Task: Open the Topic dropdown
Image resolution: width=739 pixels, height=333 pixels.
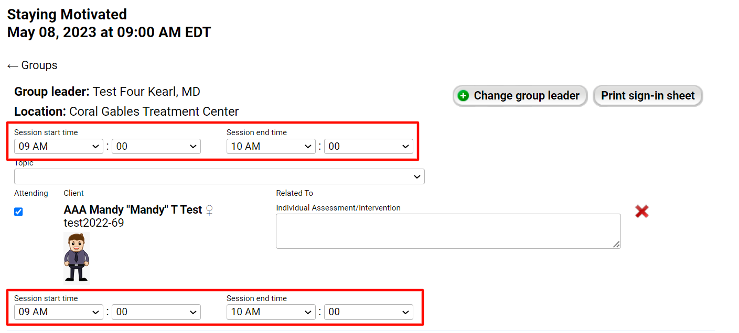Action: click(x=219, y=176)
